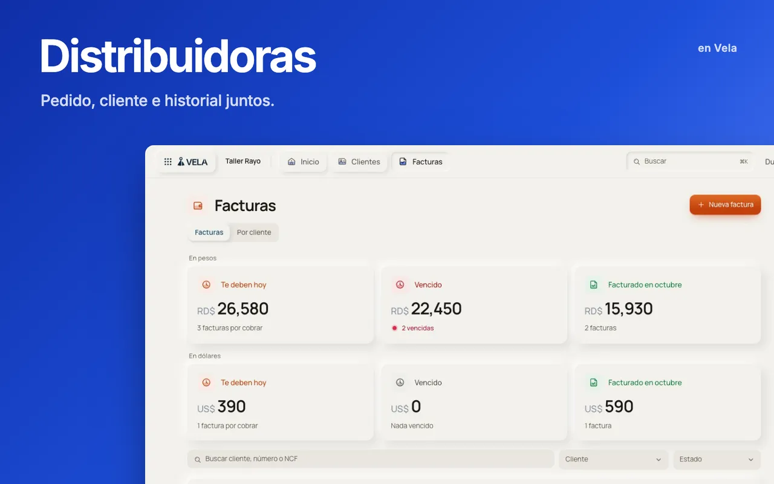Click the green document icon on the pesos Facturado en octubre card

594,284
